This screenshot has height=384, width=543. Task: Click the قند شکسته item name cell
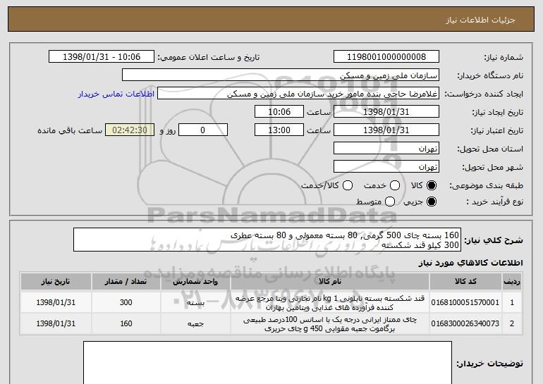(x=330, y=303)
